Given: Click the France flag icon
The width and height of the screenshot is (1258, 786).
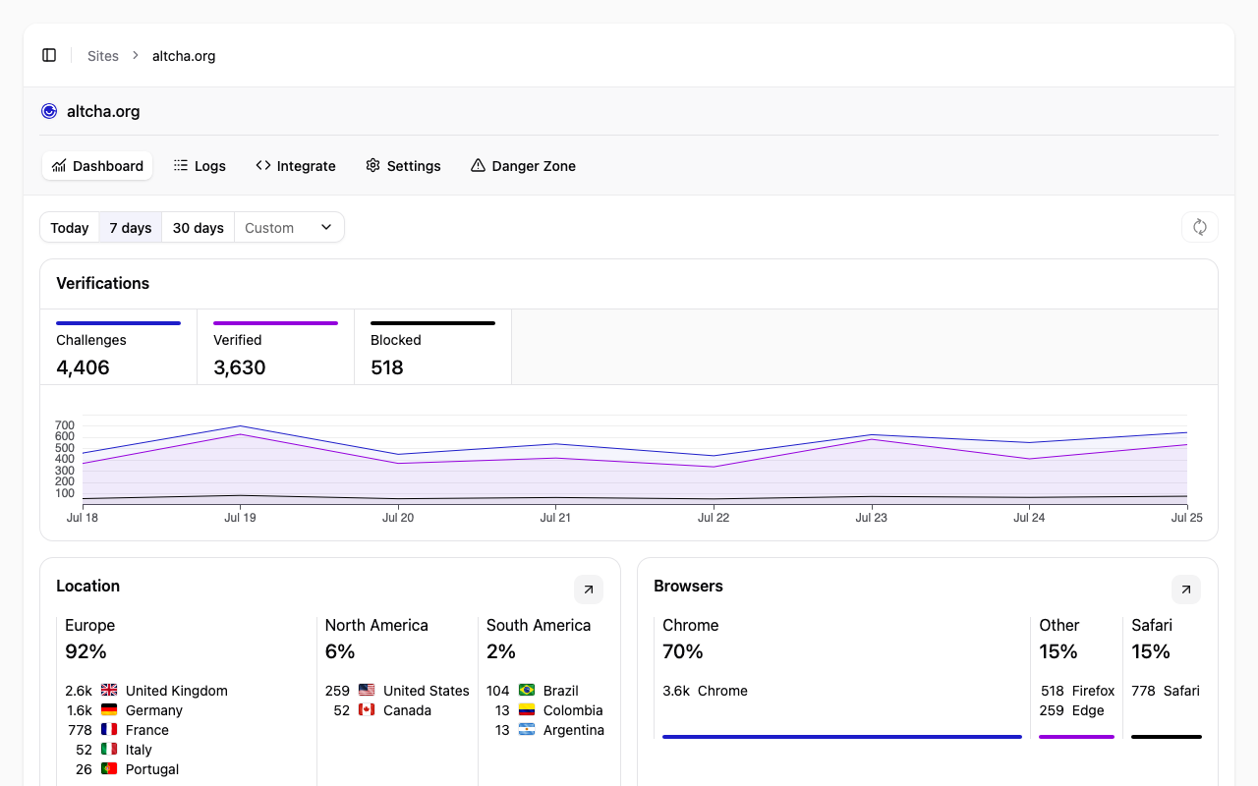Looking at the screenshot, I should [109, 730].
